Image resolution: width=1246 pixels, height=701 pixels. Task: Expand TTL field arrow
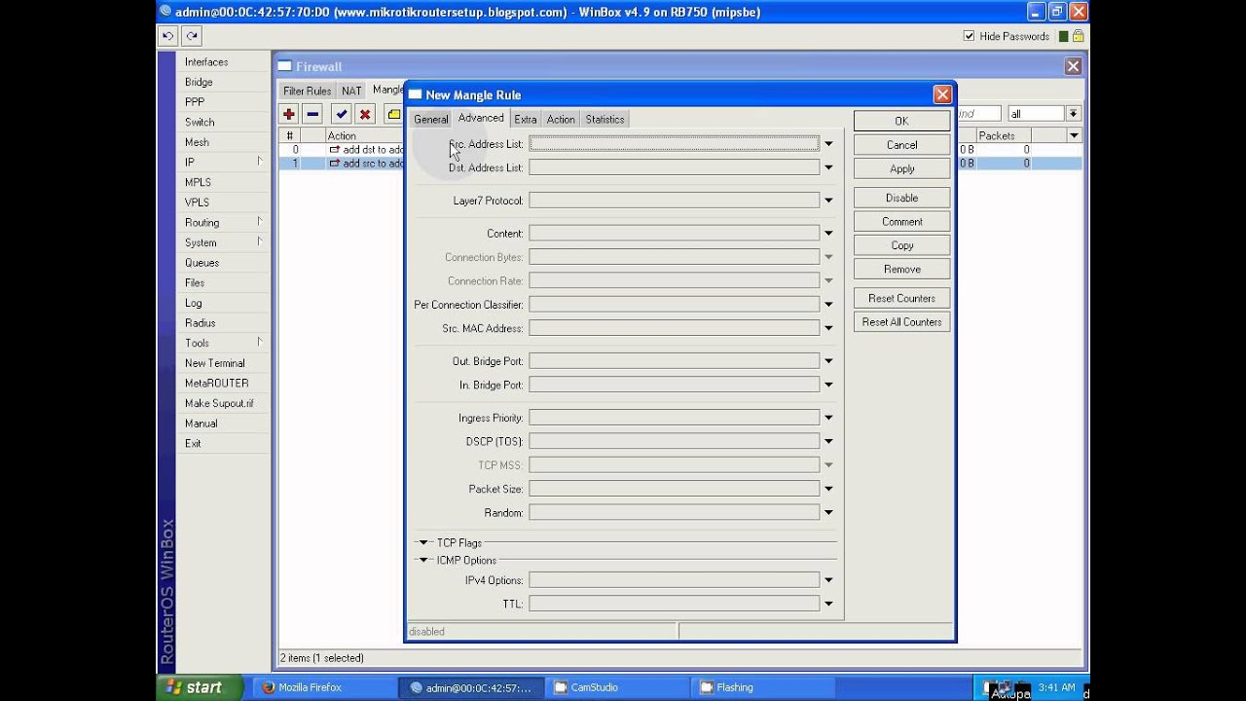[x=828, y=604]
